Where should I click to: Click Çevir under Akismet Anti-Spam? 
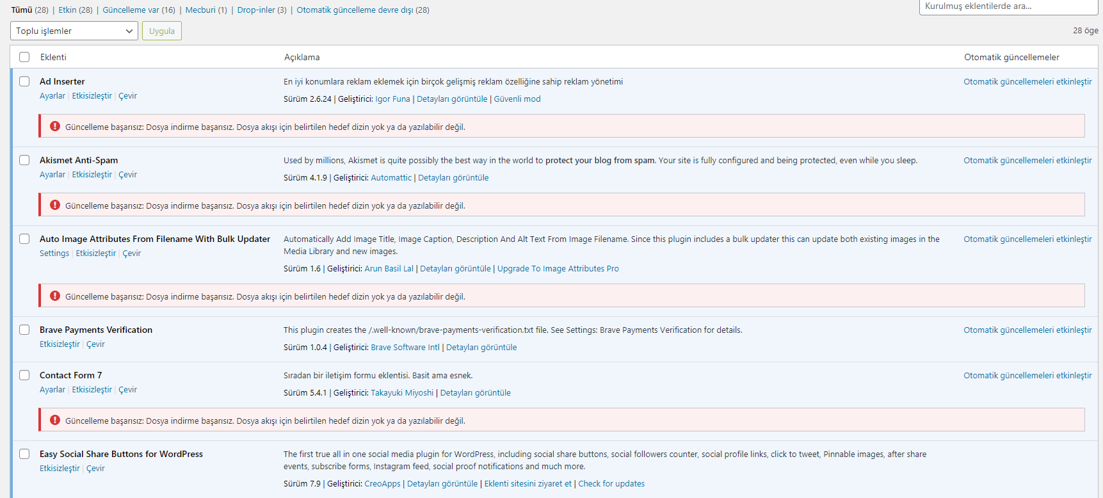coord(128,175)
